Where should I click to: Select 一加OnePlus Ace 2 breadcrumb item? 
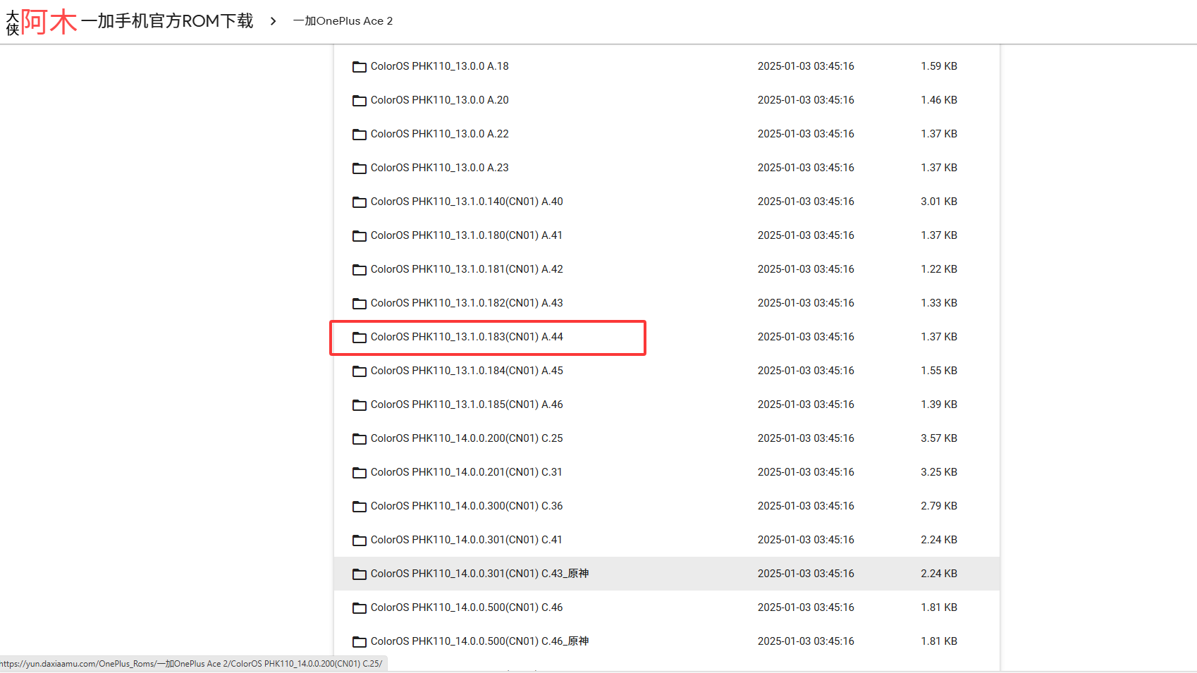pyautogui.click(x=343, y=21)
